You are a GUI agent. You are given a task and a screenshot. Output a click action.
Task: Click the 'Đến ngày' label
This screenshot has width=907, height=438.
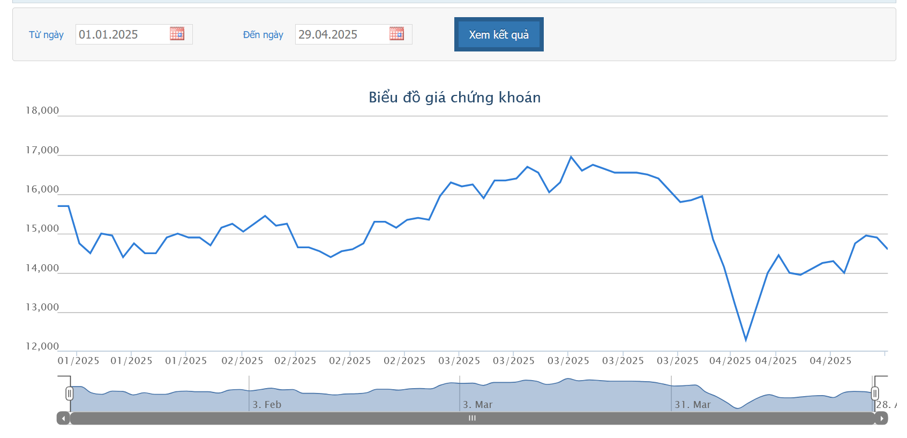click(263, 35)
